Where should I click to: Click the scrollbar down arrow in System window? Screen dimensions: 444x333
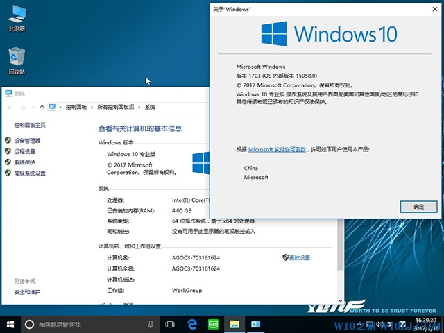click(341, 300)
